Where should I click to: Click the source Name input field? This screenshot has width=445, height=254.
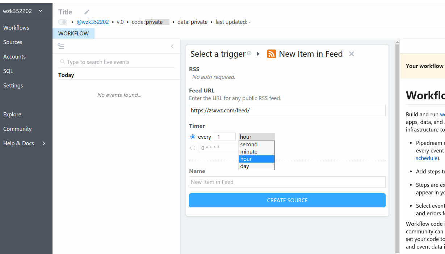coord(287,182)
